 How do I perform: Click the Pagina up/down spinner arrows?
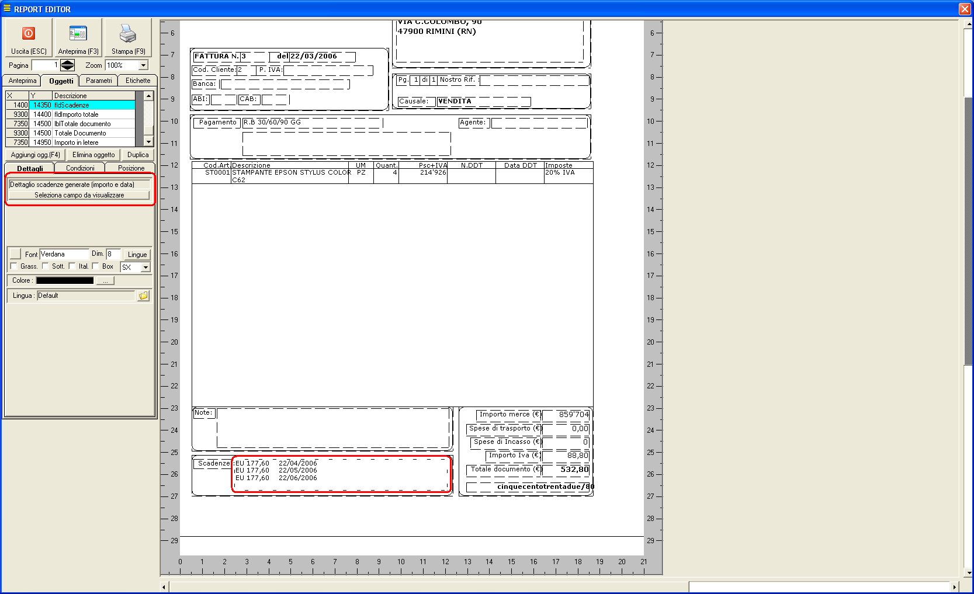(68, 65)
